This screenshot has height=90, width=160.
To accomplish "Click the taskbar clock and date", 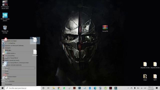I will [x=151, y=88].
